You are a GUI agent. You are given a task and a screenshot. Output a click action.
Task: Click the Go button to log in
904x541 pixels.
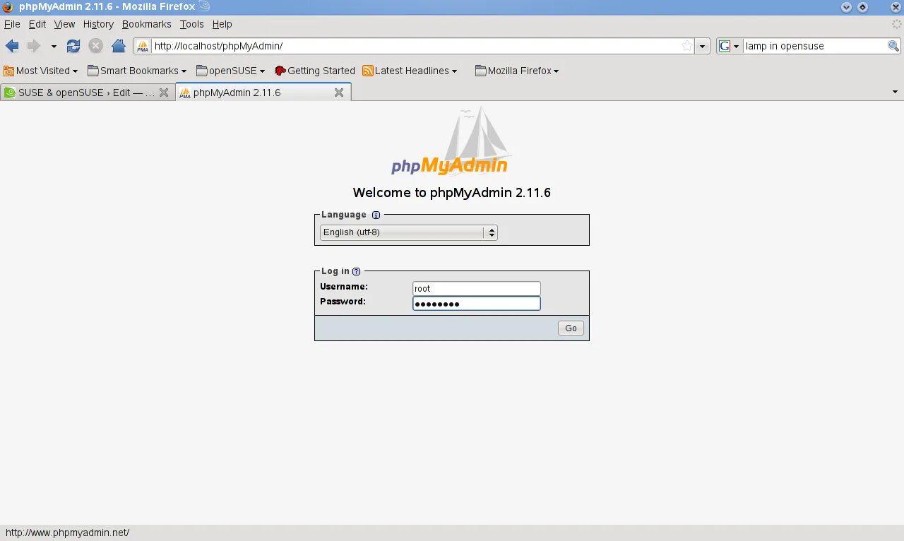pyautogui.click(x=571, y=328)
